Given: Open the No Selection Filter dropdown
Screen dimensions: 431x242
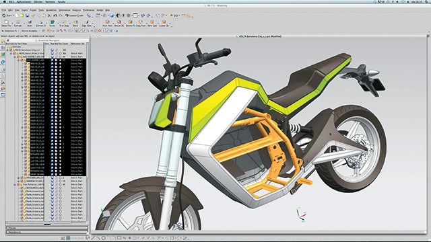Looking at the screenshot, I should (11, 31).
